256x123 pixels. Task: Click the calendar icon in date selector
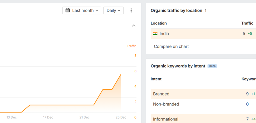68,11
